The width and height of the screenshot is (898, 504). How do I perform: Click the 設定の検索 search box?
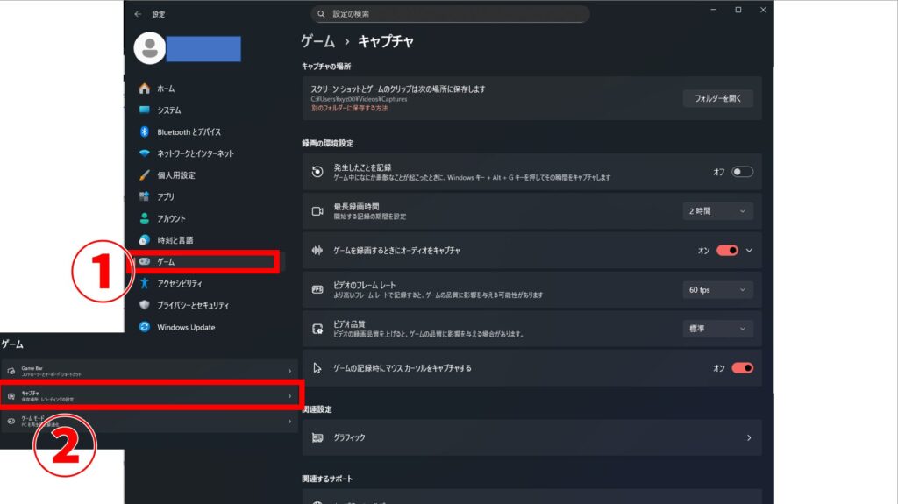[x=450, y=14]
